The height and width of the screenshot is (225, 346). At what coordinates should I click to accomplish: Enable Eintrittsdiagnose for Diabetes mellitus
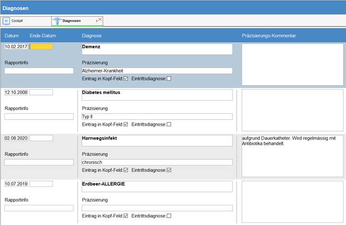pyautogui.click(x=169, y=125)
